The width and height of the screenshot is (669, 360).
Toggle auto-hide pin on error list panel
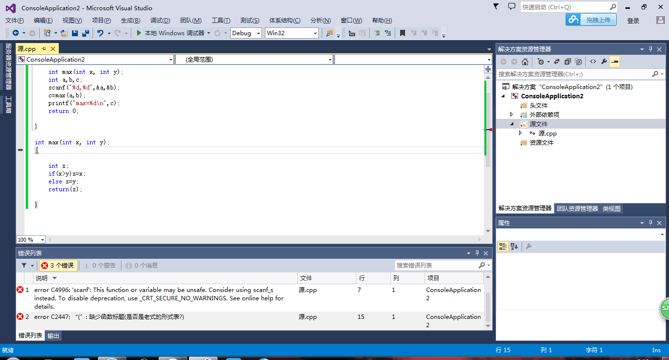[x=477, y=253]
